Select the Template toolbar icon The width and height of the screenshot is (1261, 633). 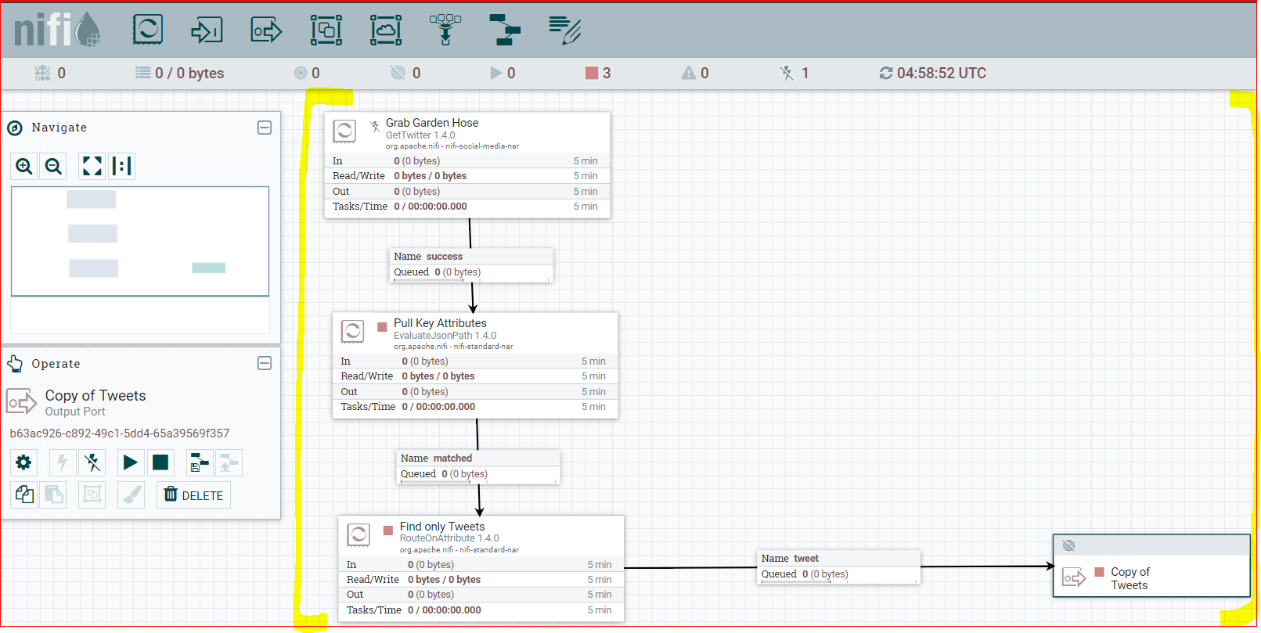[x=505, y=30]
